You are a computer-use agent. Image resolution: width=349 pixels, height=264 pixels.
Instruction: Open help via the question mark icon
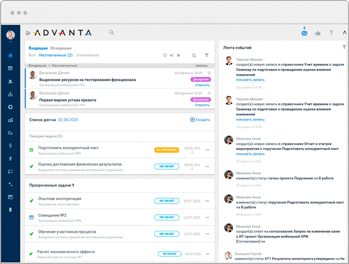click(x=331, y=33)
